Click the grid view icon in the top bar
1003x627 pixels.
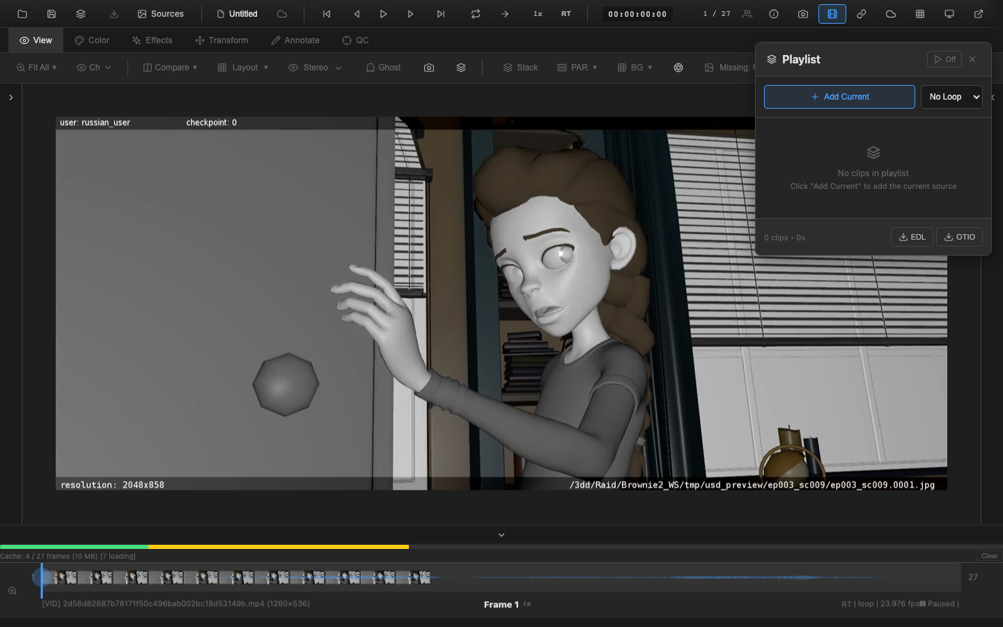point(919,13)
